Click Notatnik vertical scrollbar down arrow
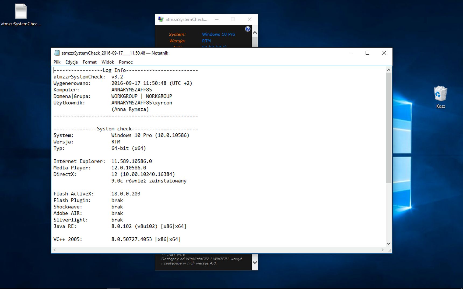The image size is (463, 289). point(388,244)
